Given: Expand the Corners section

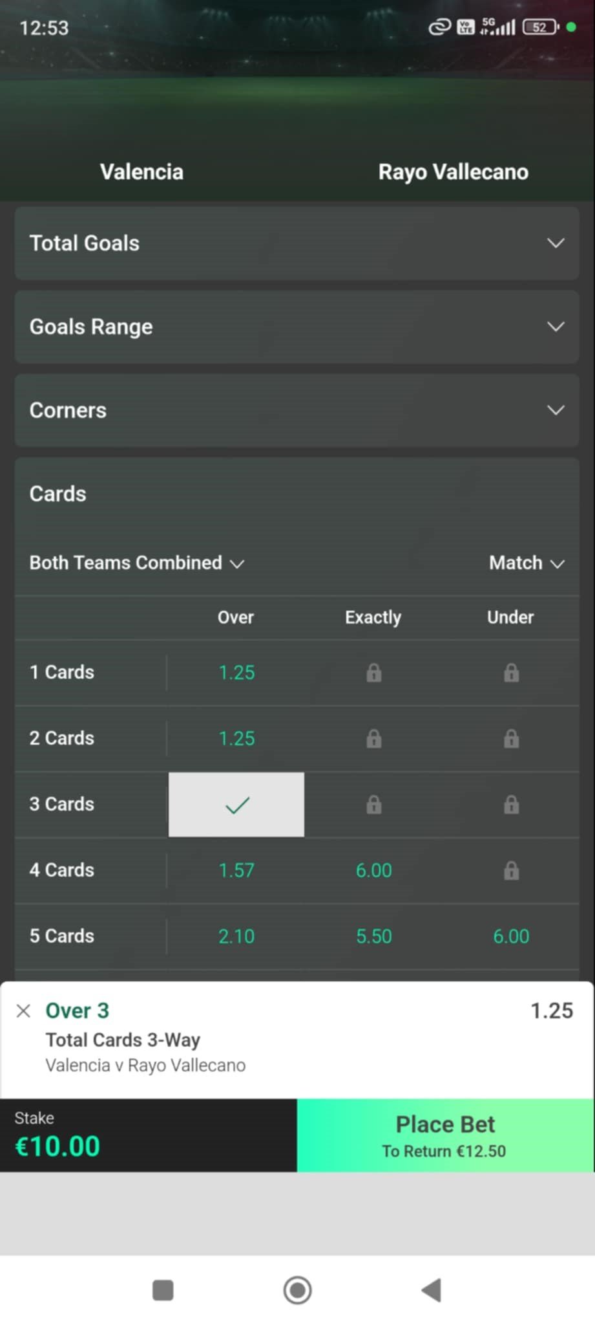Looking at the screenshot, I should (297, 410).
